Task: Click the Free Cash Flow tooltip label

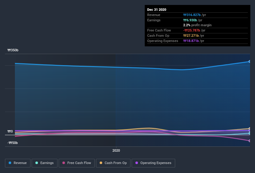Action: (x=159, y=30)
